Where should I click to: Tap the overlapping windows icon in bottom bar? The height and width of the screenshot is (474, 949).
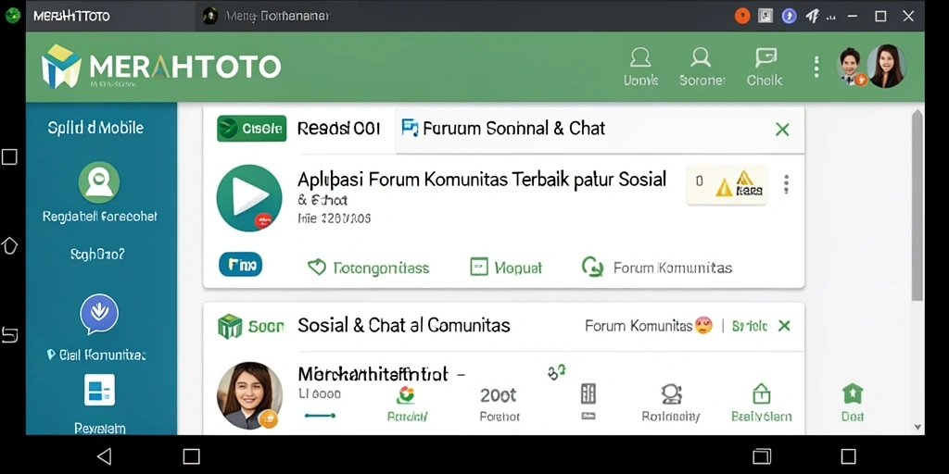(x=762, y=456)
